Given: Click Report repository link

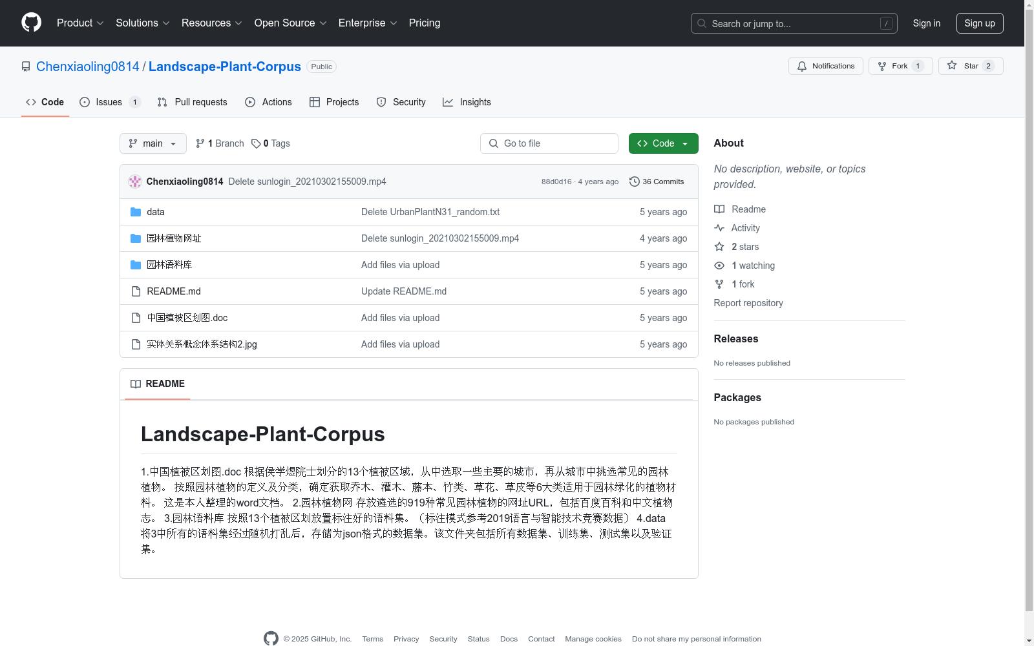Looking at the screenshot, I should (748, 303).
